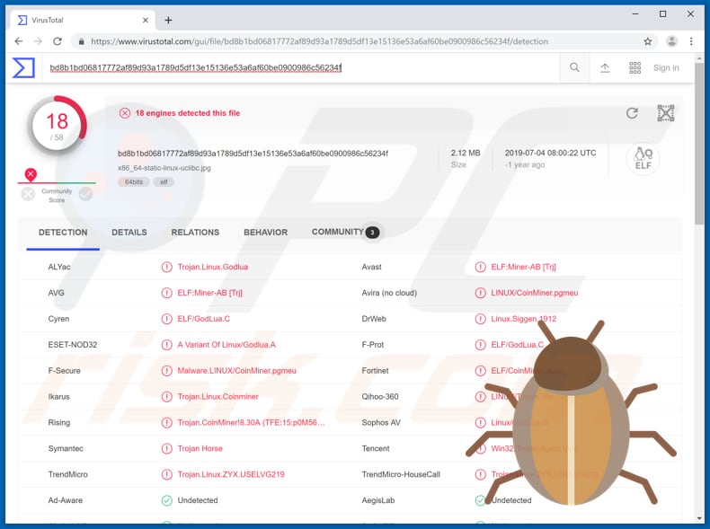This screenshot has width=710, height=529.
Task: Click the green check beside Ad-Aware Undetected
Action: [x=166, y=500]
